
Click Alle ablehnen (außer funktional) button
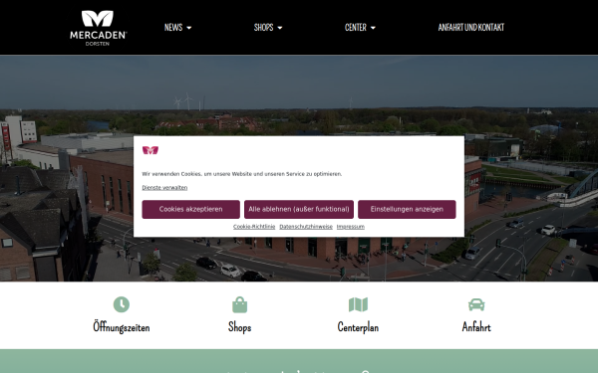299,209
